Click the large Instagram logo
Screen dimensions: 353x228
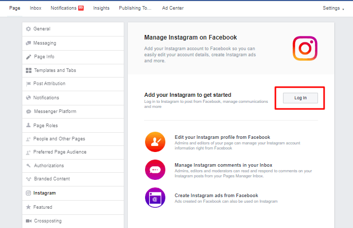pyautogui.click(x=305, y=48)
